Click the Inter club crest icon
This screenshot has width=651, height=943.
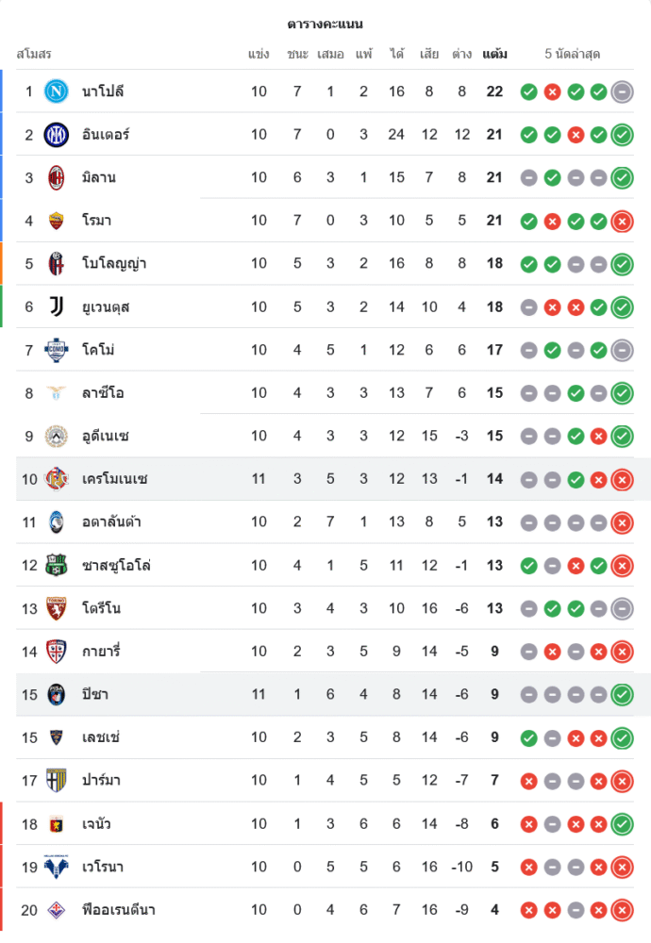(57, 135)
